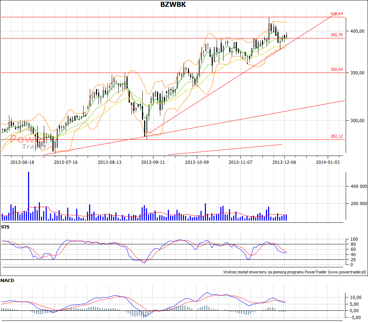The height and width of the screenshot is (323, 368).
Task: Click the 200 000 volume axis value
Action: (x=359, y=204)
